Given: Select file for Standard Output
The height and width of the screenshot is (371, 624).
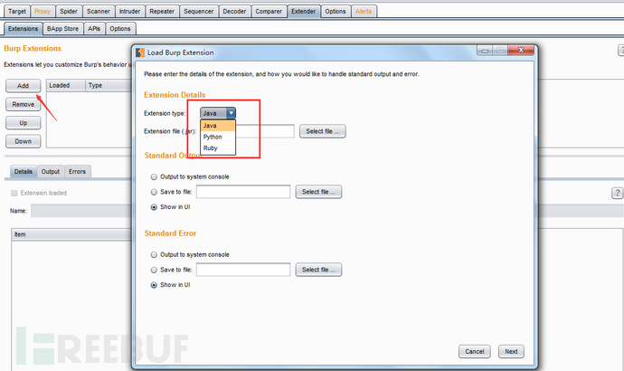Looking at the screenshot, I should pos(318,192).
